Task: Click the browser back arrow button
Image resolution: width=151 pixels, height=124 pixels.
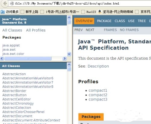Action: 5,3
